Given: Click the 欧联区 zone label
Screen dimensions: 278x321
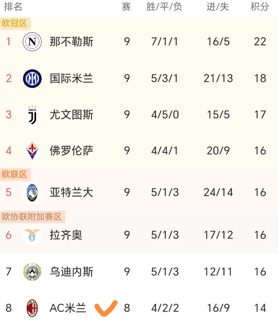Looking at the screenshot, I should [x=15, y=174].
